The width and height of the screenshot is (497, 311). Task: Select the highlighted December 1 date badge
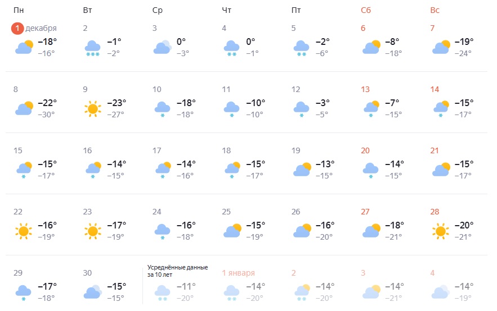pos(18,28)
